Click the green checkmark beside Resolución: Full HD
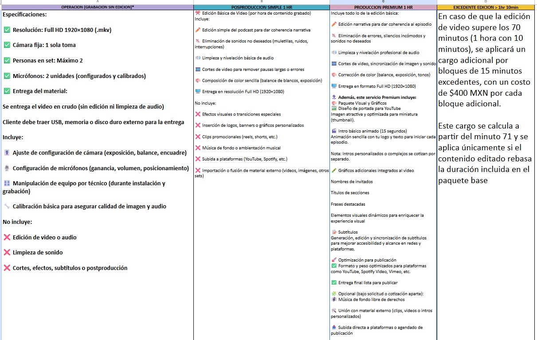 pyautogui.click(x=7, y=30)
